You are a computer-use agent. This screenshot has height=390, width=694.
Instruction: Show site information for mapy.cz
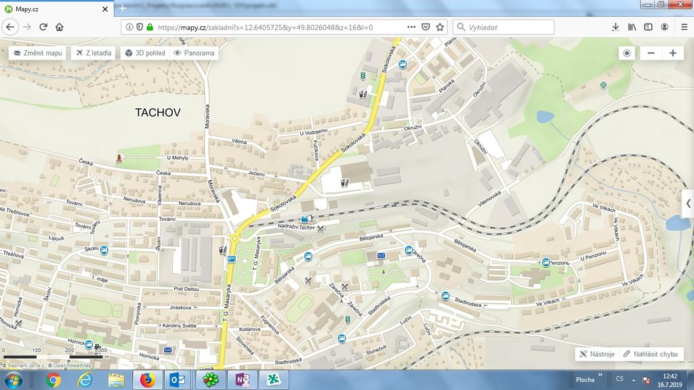pyautogui.click(x=129, y=27)
